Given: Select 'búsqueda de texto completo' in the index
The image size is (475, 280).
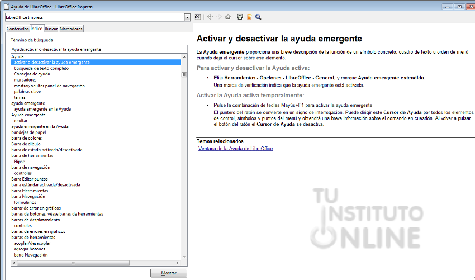Looking at the screenshot, I should pos(41,68).
